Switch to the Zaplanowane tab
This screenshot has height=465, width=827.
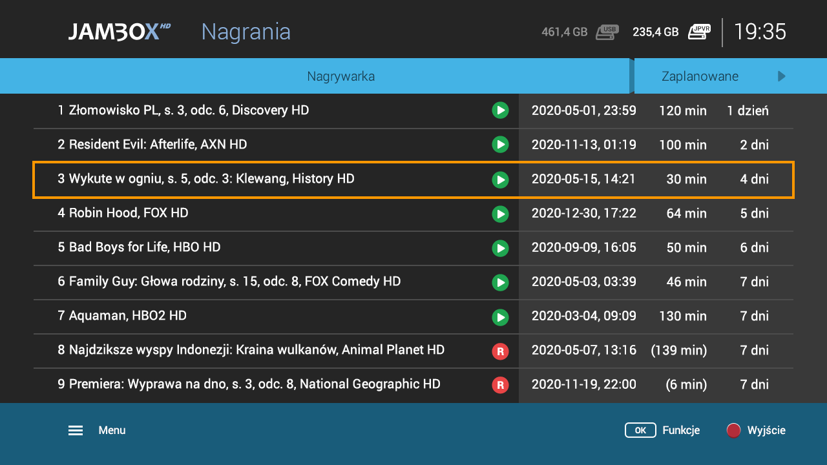pos(700,76)
